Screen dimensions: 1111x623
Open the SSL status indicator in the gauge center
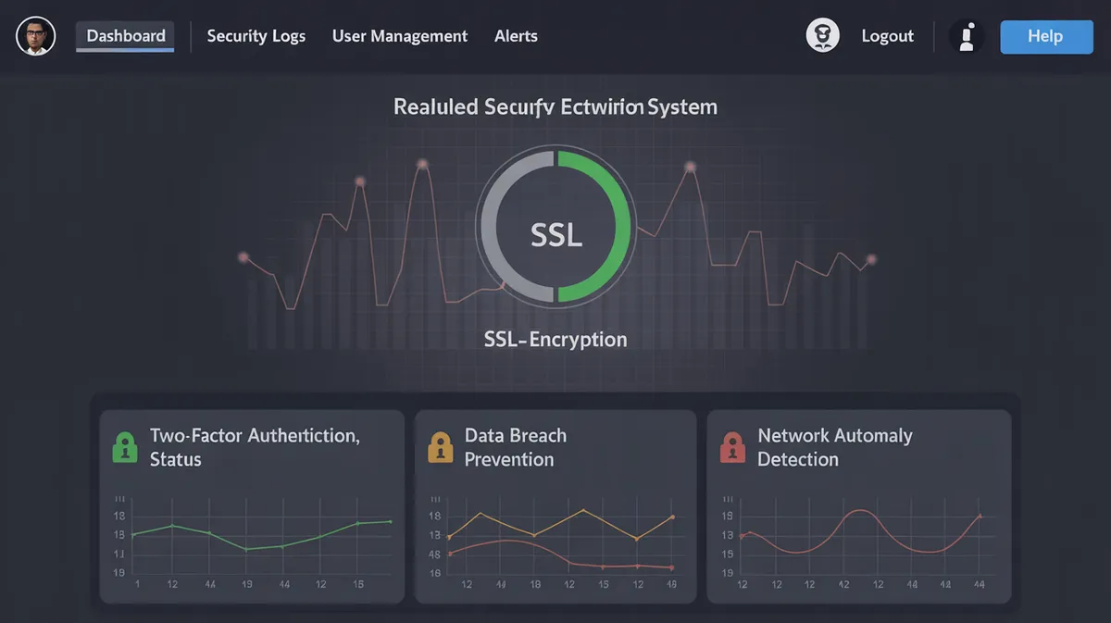(x=555, y=234)
